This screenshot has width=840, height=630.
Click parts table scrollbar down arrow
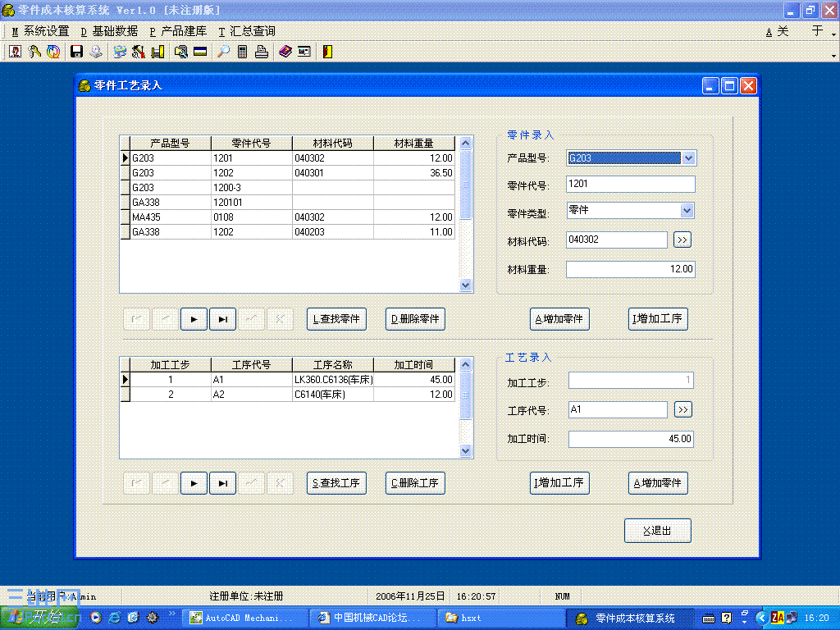466,285
